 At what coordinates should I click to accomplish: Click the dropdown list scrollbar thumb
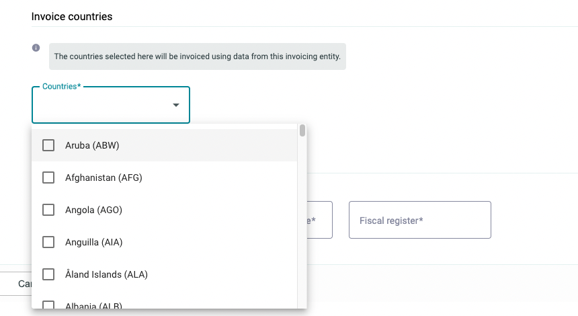[302, 130]
